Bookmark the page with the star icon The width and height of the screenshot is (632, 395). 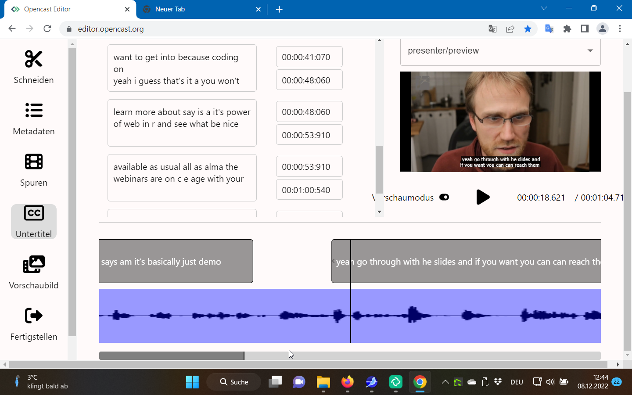[x=528, y=29]
